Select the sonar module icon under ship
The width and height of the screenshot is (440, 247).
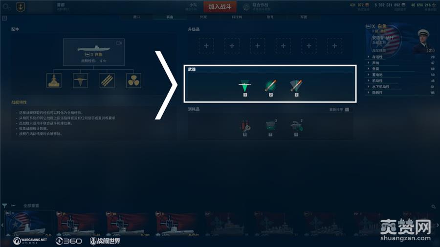[x=80, y=81]
